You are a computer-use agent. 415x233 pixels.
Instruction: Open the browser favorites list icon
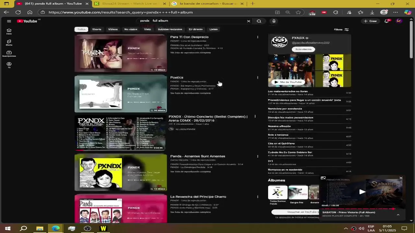[361, 12]
